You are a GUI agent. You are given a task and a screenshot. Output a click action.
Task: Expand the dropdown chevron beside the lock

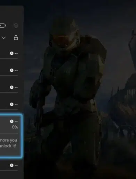click(x=3, y=38)
